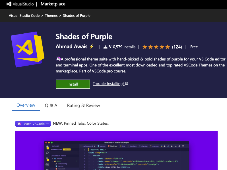
Task: Select the Free price label
Action: click(x=194, y=47)
